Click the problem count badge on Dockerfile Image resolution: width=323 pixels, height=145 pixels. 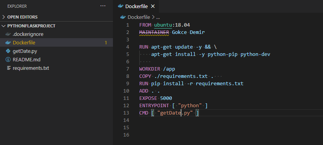(x=106, y=43)
